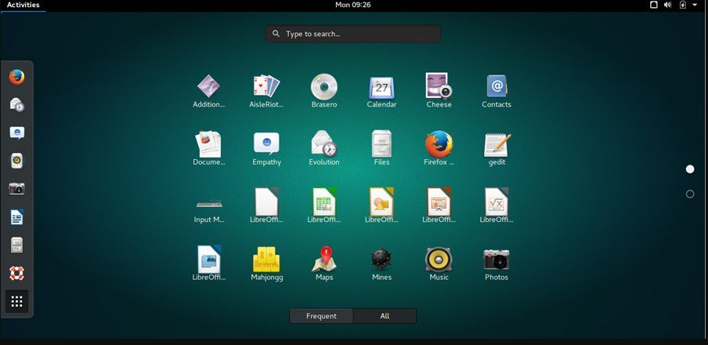Viewport: 708px width, 345px height.
Task: Launch Cheese webcam app
Action: click(439, 91)
